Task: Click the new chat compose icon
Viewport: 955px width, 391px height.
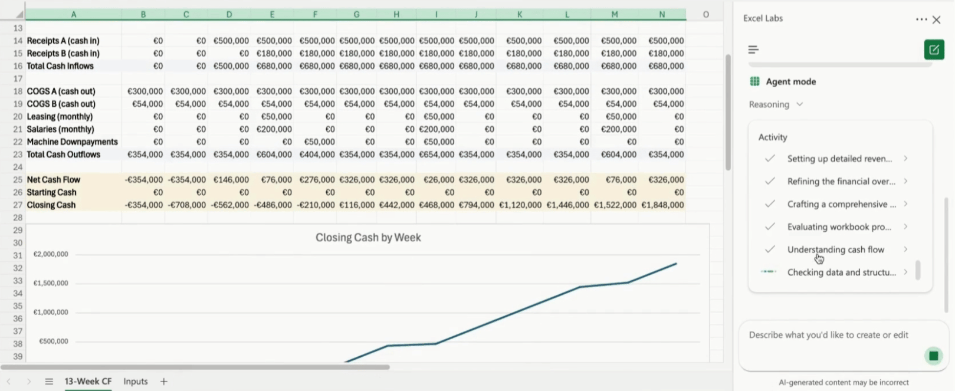Action: [x=934, y=50]
